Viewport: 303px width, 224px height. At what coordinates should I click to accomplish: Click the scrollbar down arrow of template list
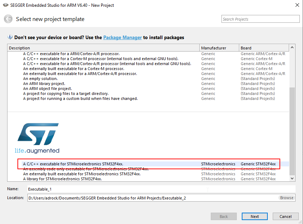(x=292, y=178)
